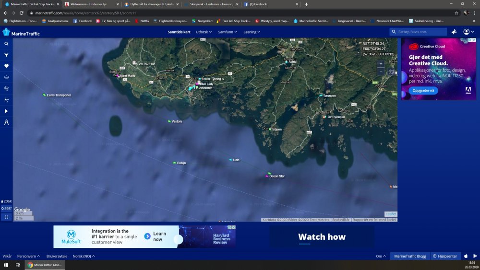Open Sanntids kart live map tab
The height and width of the screenshot is (270, 480).
179,32
